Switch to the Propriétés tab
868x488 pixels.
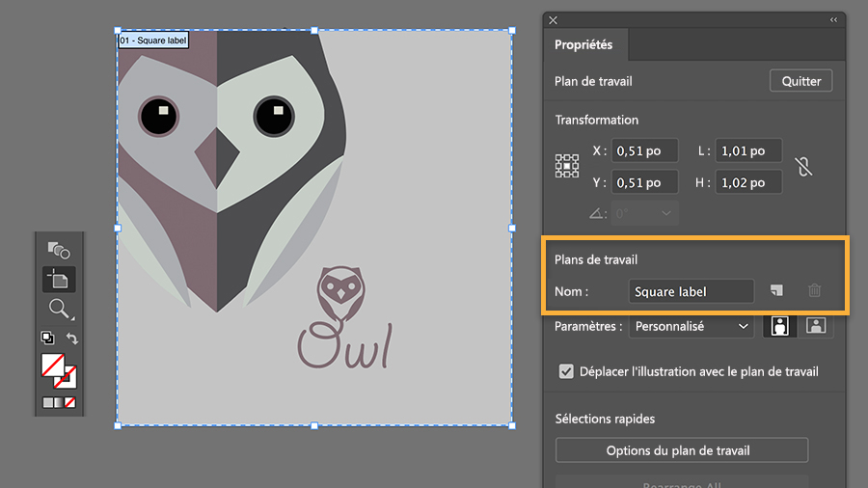click(x=583, y=44)
